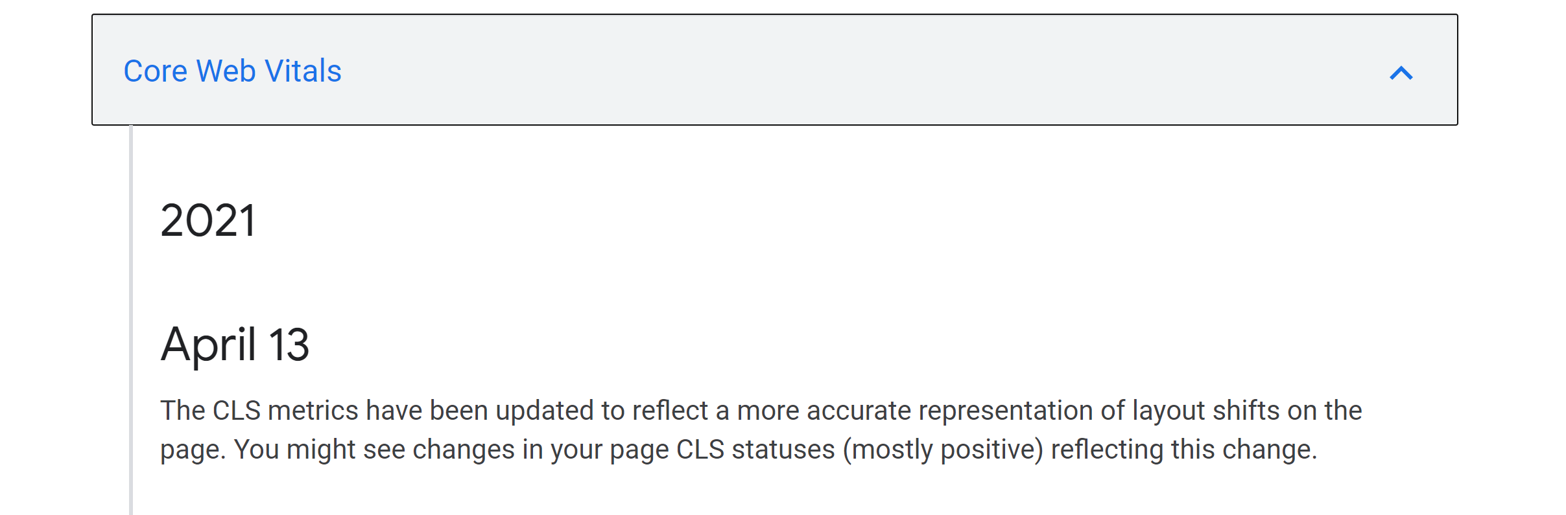Collapse the Core Web Vitals chevron arrow
This screenshot has width=1566, height=515.
[1401, 73]
